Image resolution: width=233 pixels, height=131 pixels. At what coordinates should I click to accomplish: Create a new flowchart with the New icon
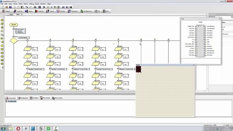3,7
